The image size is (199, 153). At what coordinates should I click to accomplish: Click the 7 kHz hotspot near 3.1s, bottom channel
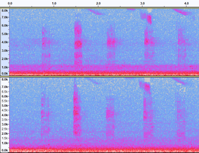tap(147, 87)
